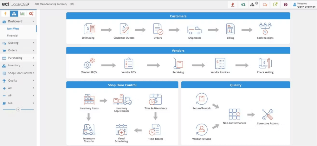Viewport: 317px width, 146px height.
Task: Click the ABC Manufacturing Company text
Action: tap(51, 4)
